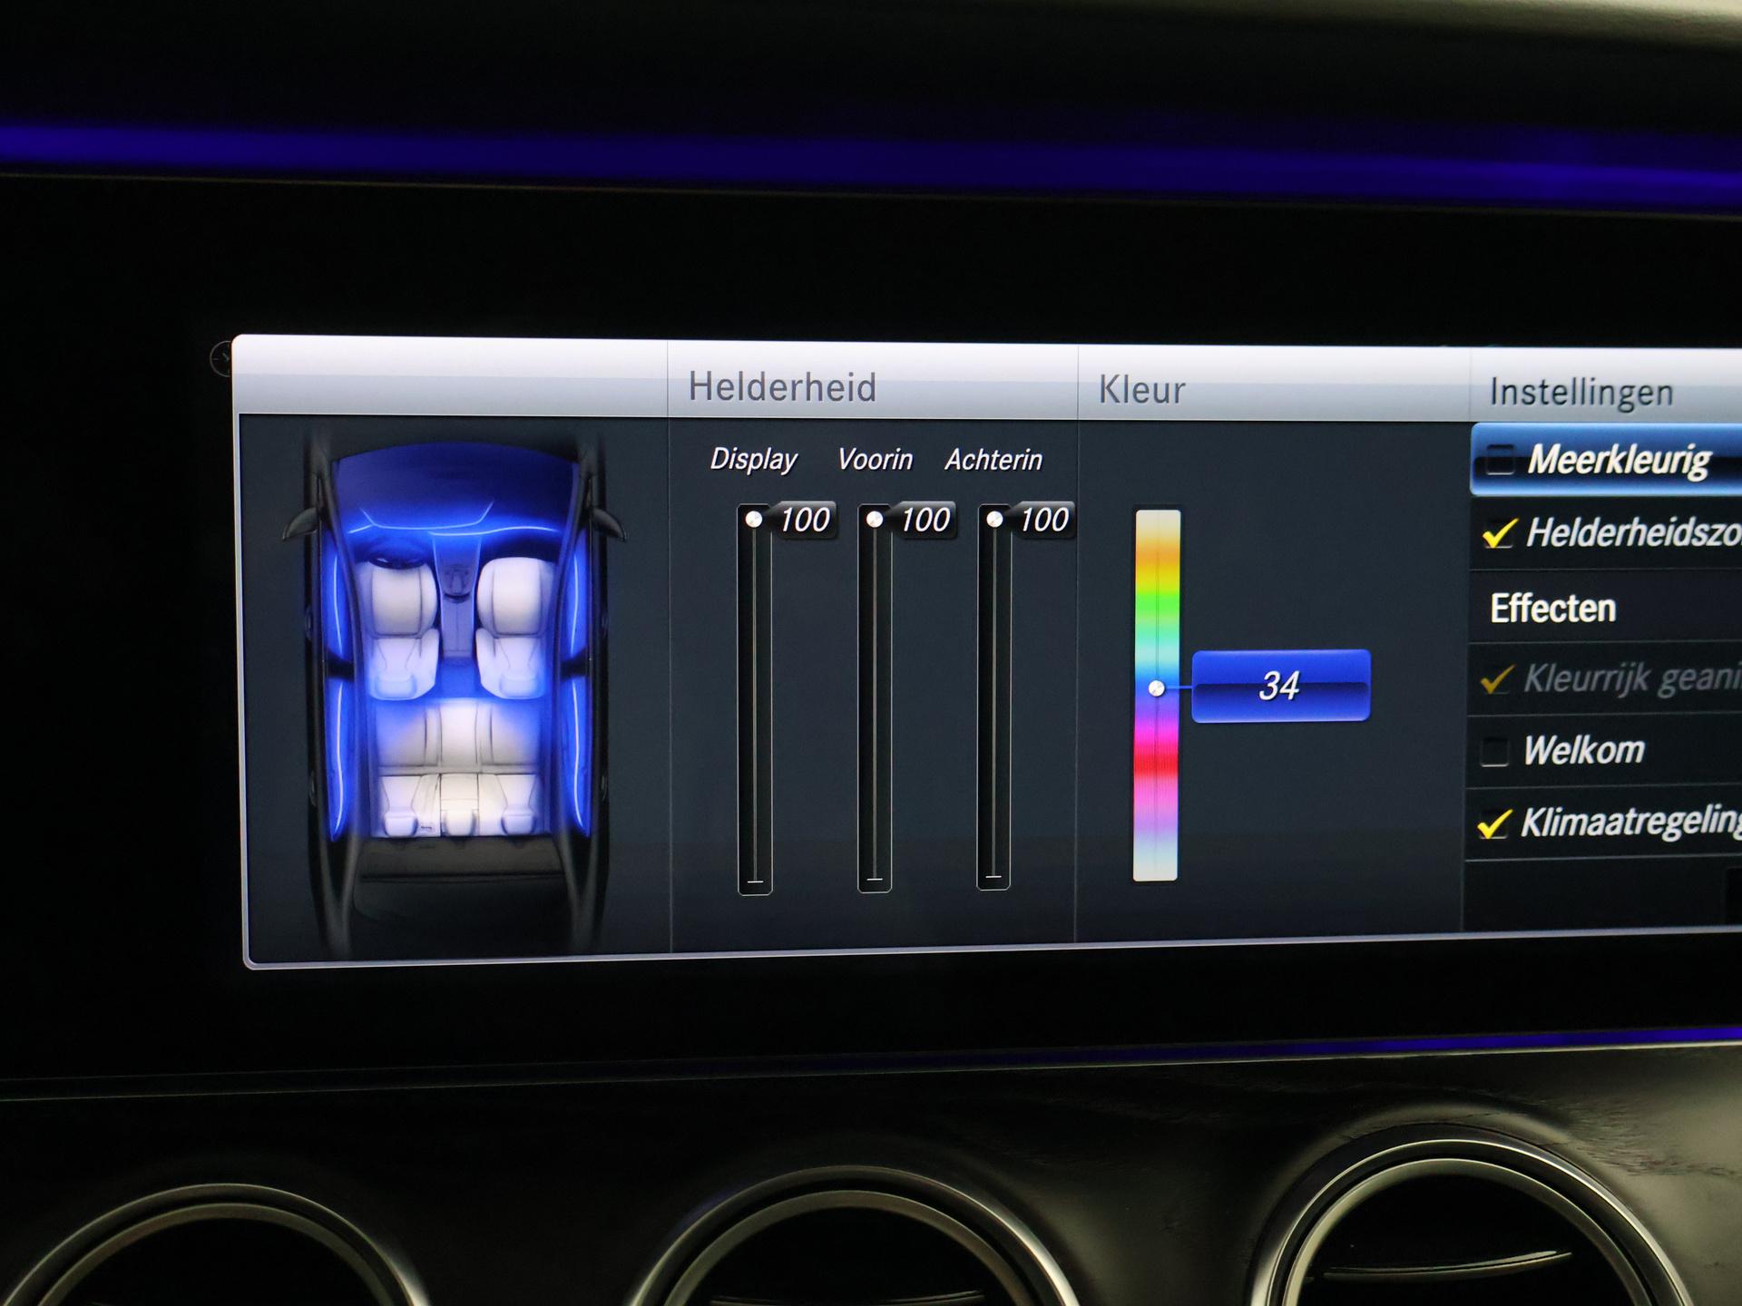Click the rainbow color spectrum bar
This screenshot has height=1306, width=1742.
[x=1156, y=599]
